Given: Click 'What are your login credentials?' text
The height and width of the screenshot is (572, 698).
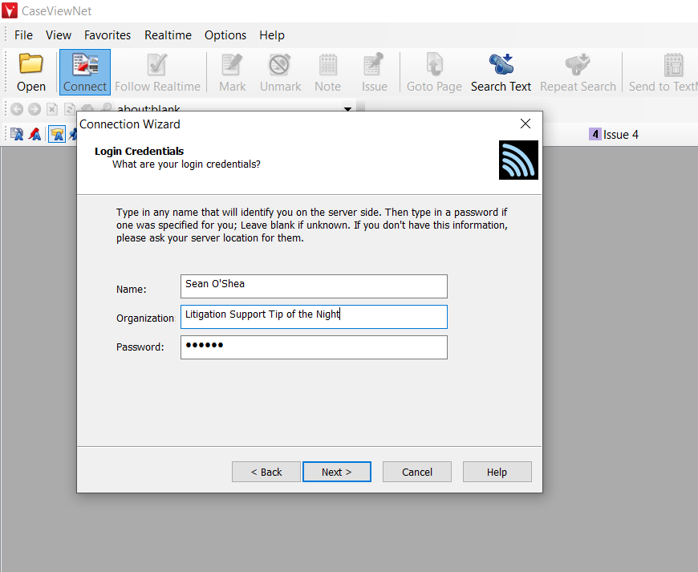Looking at the screenshot, I should (186, 164).
